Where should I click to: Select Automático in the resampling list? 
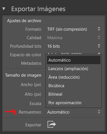(x=74, y=60)
